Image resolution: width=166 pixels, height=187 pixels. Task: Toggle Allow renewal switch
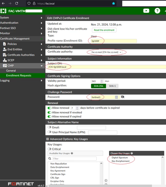(x=50, y=108)
